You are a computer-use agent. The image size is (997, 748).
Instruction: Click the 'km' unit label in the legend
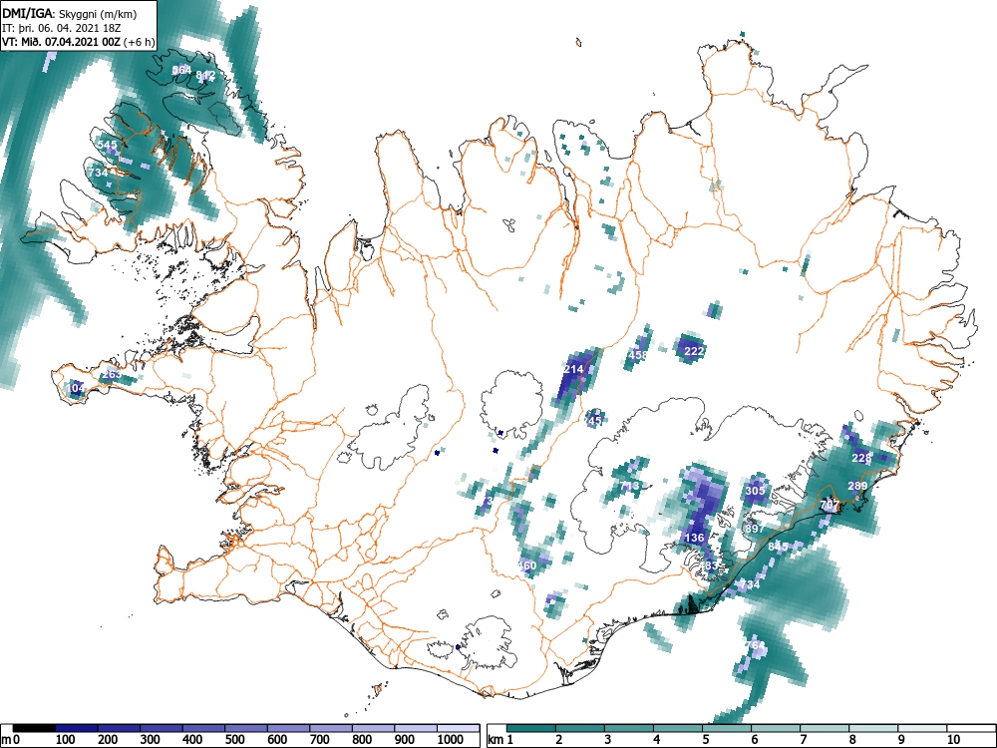pos(496,739)
